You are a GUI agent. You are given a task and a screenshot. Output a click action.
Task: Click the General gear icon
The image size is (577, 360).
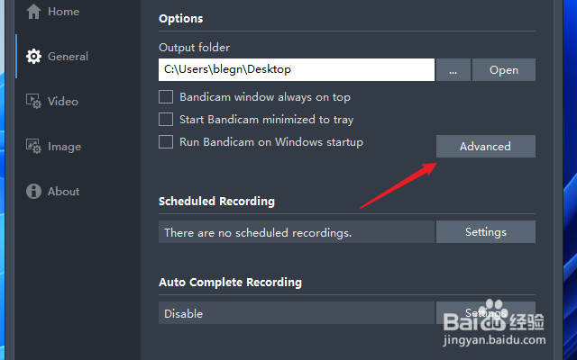coord(34,57)
